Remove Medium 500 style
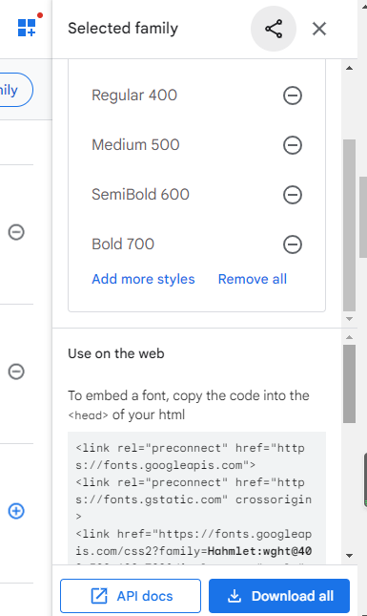The width and height of the screenshot is (367, 616). [293, 145]
